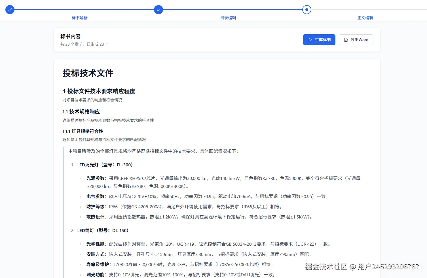Open the 标书解析 step label
The image size is (427, 278).
tap(80, 18)
